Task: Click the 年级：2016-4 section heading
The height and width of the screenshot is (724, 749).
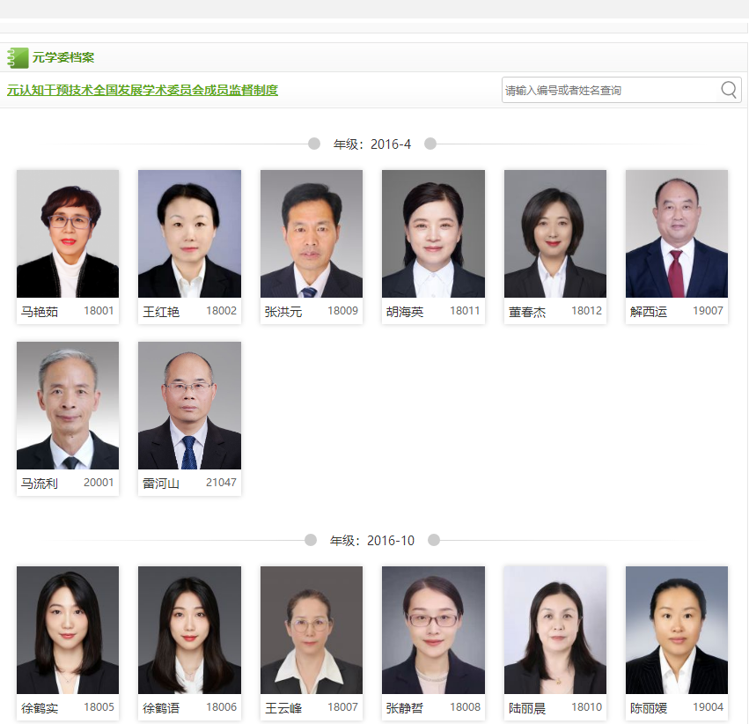Action: [x=372, y=144]
